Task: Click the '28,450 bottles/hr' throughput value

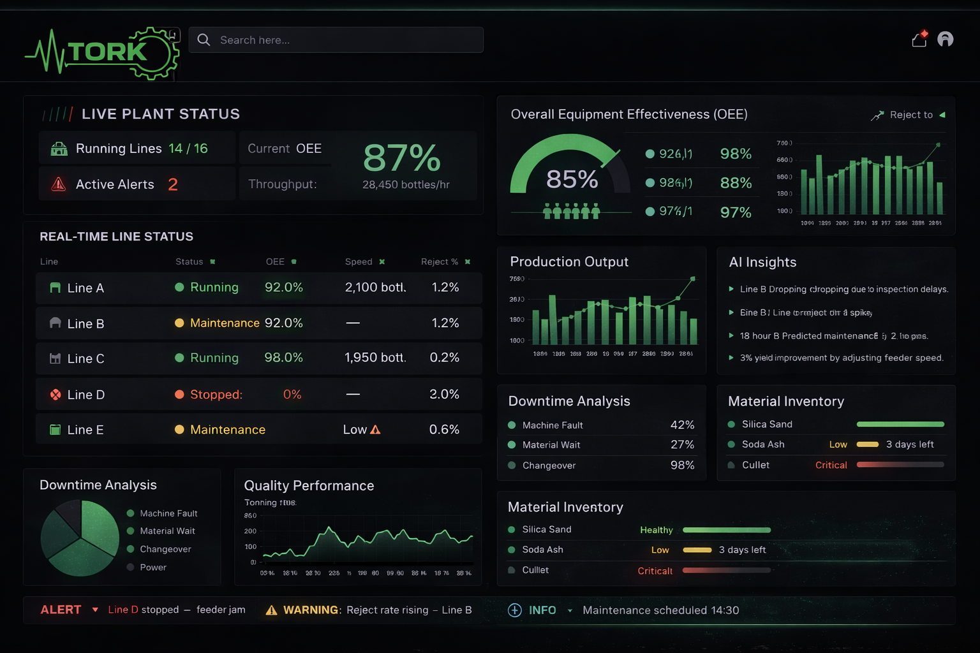Action: [x=406, y=185]
